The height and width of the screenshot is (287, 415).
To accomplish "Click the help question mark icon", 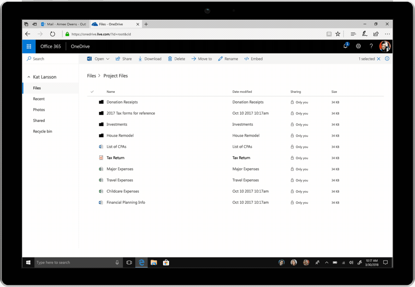I will 371,46.
